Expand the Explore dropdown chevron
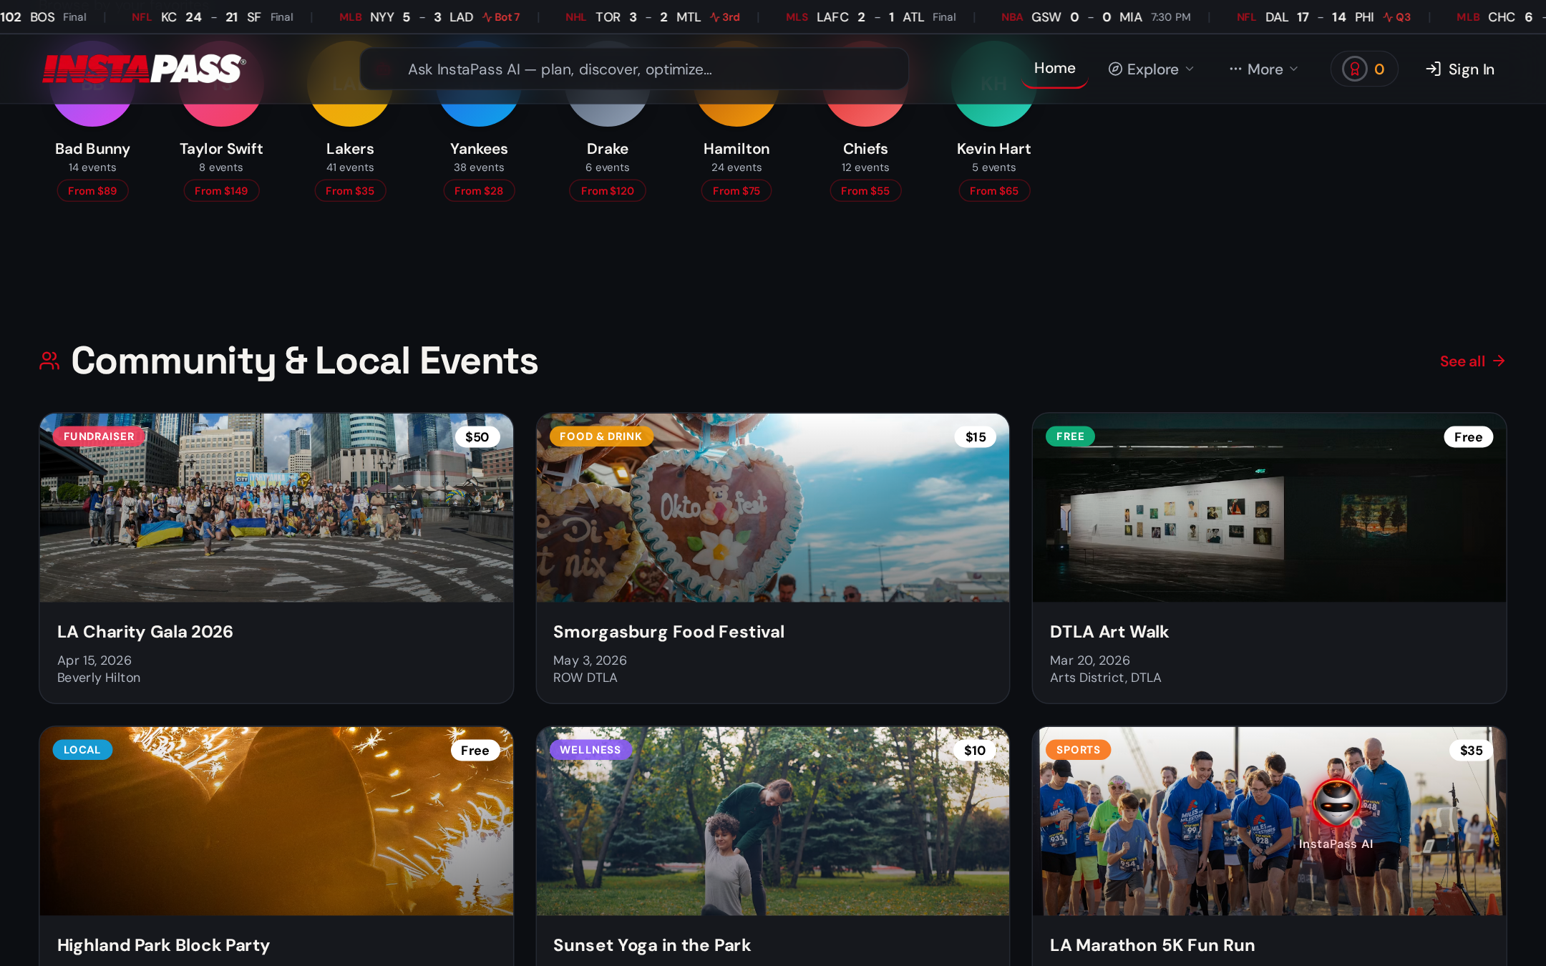This screenshot has width=1546, height=966. pos(1190,69)
